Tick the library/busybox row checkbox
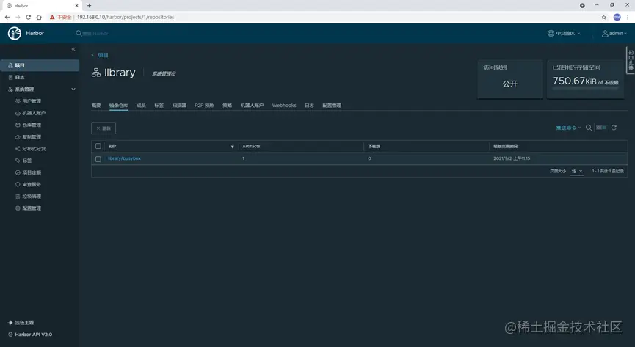This screenshot has height=347, width=635. click(x=98, y=159)
